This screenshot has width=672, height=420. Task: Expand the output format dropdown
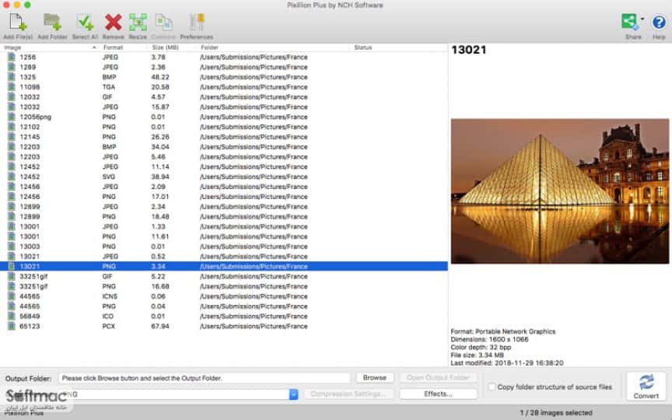[x=293, y=394]
